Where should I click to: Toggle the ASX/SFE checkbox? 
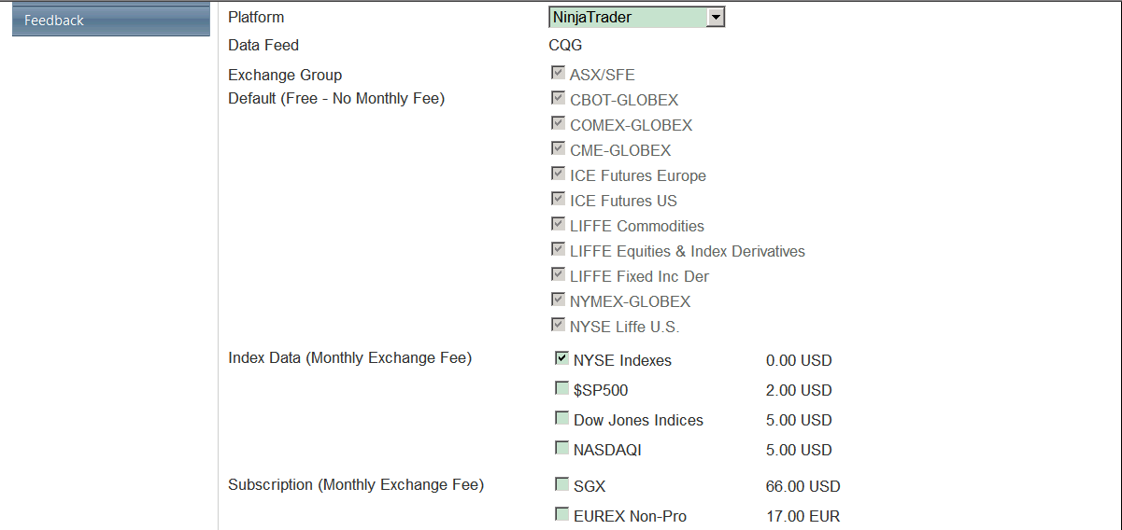click(x=558, y=73)
